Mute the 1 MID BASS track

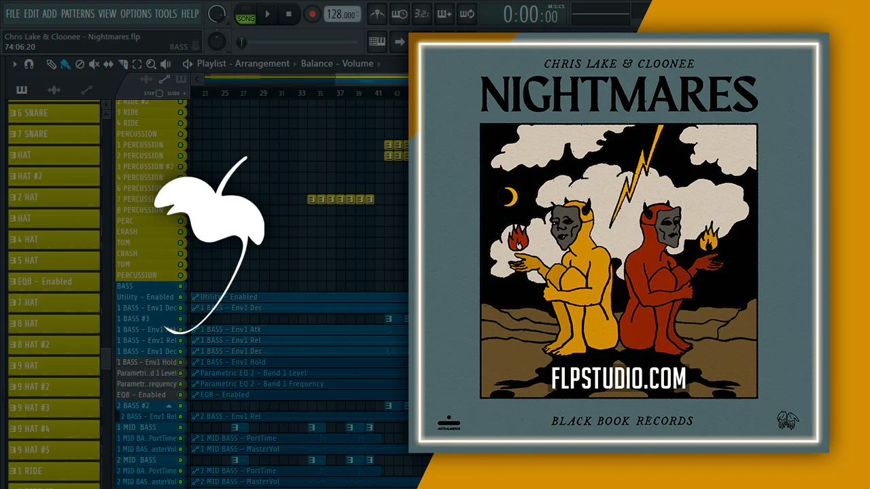point(180,427)
